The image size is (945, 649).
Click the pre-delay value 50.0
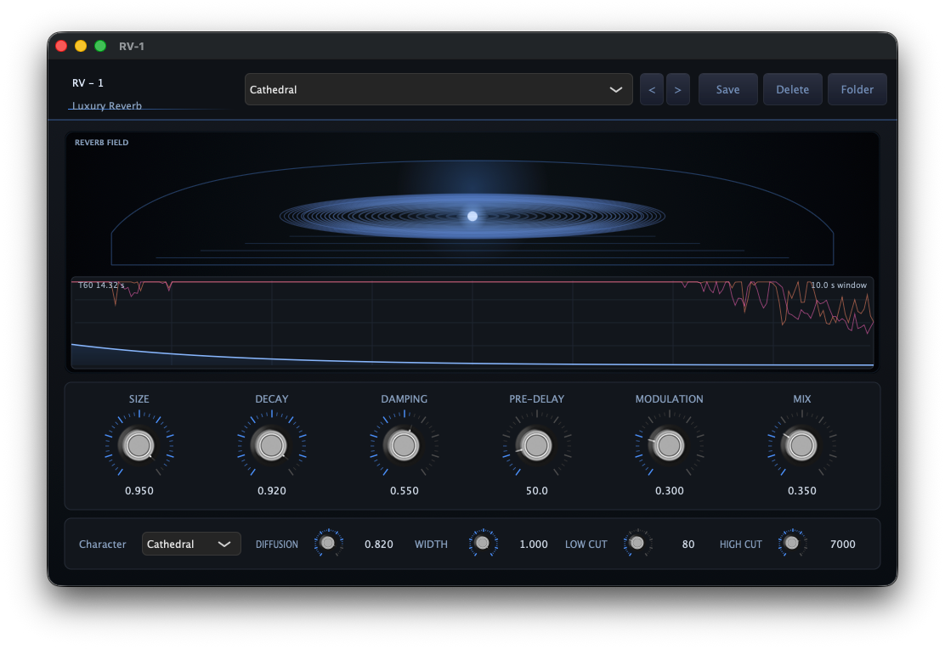(x=537, y=490)
